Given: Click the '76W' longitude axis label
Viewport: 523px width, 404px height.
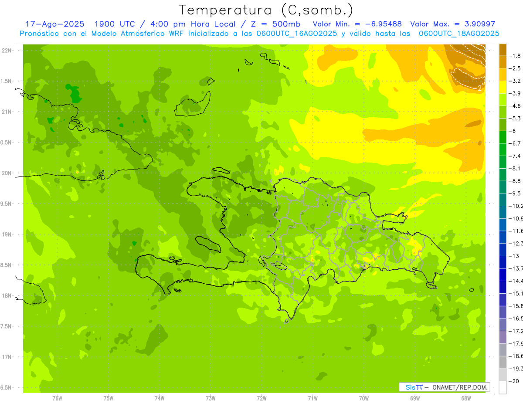Looking at the screenshot, I should click(x=57, y=398).
